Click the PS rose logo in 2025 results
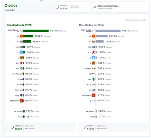Viewport: 151px width, 138px height. pyautogui.click(x=21, y=36)
